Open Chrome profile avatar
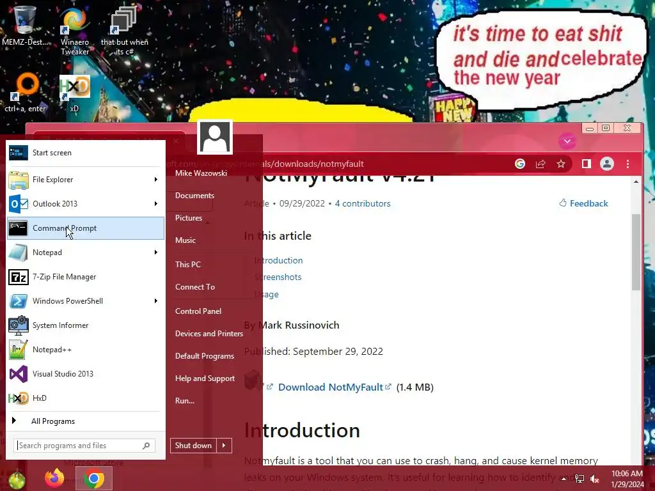Viewport: 655px width, 491px height. (x=607, y=164)
